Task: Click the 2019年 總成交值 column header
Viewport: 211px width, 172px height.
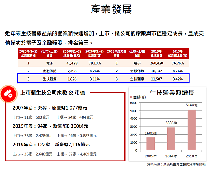Action: [x=157, y=53]
